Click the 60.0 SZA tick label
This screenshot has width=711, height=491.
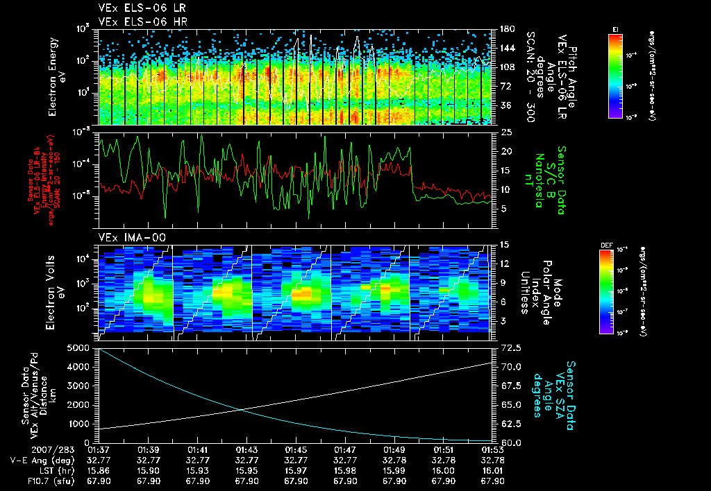[510, 443]
